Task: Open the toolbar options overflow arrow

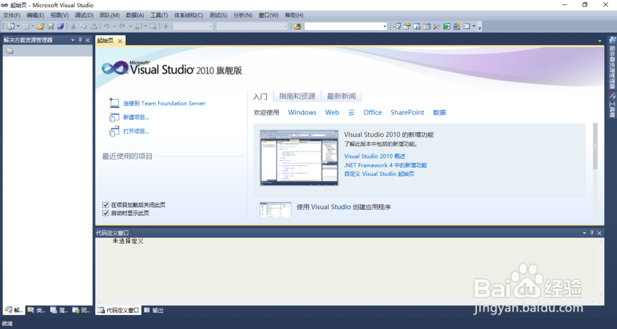Action: point(479,27)
